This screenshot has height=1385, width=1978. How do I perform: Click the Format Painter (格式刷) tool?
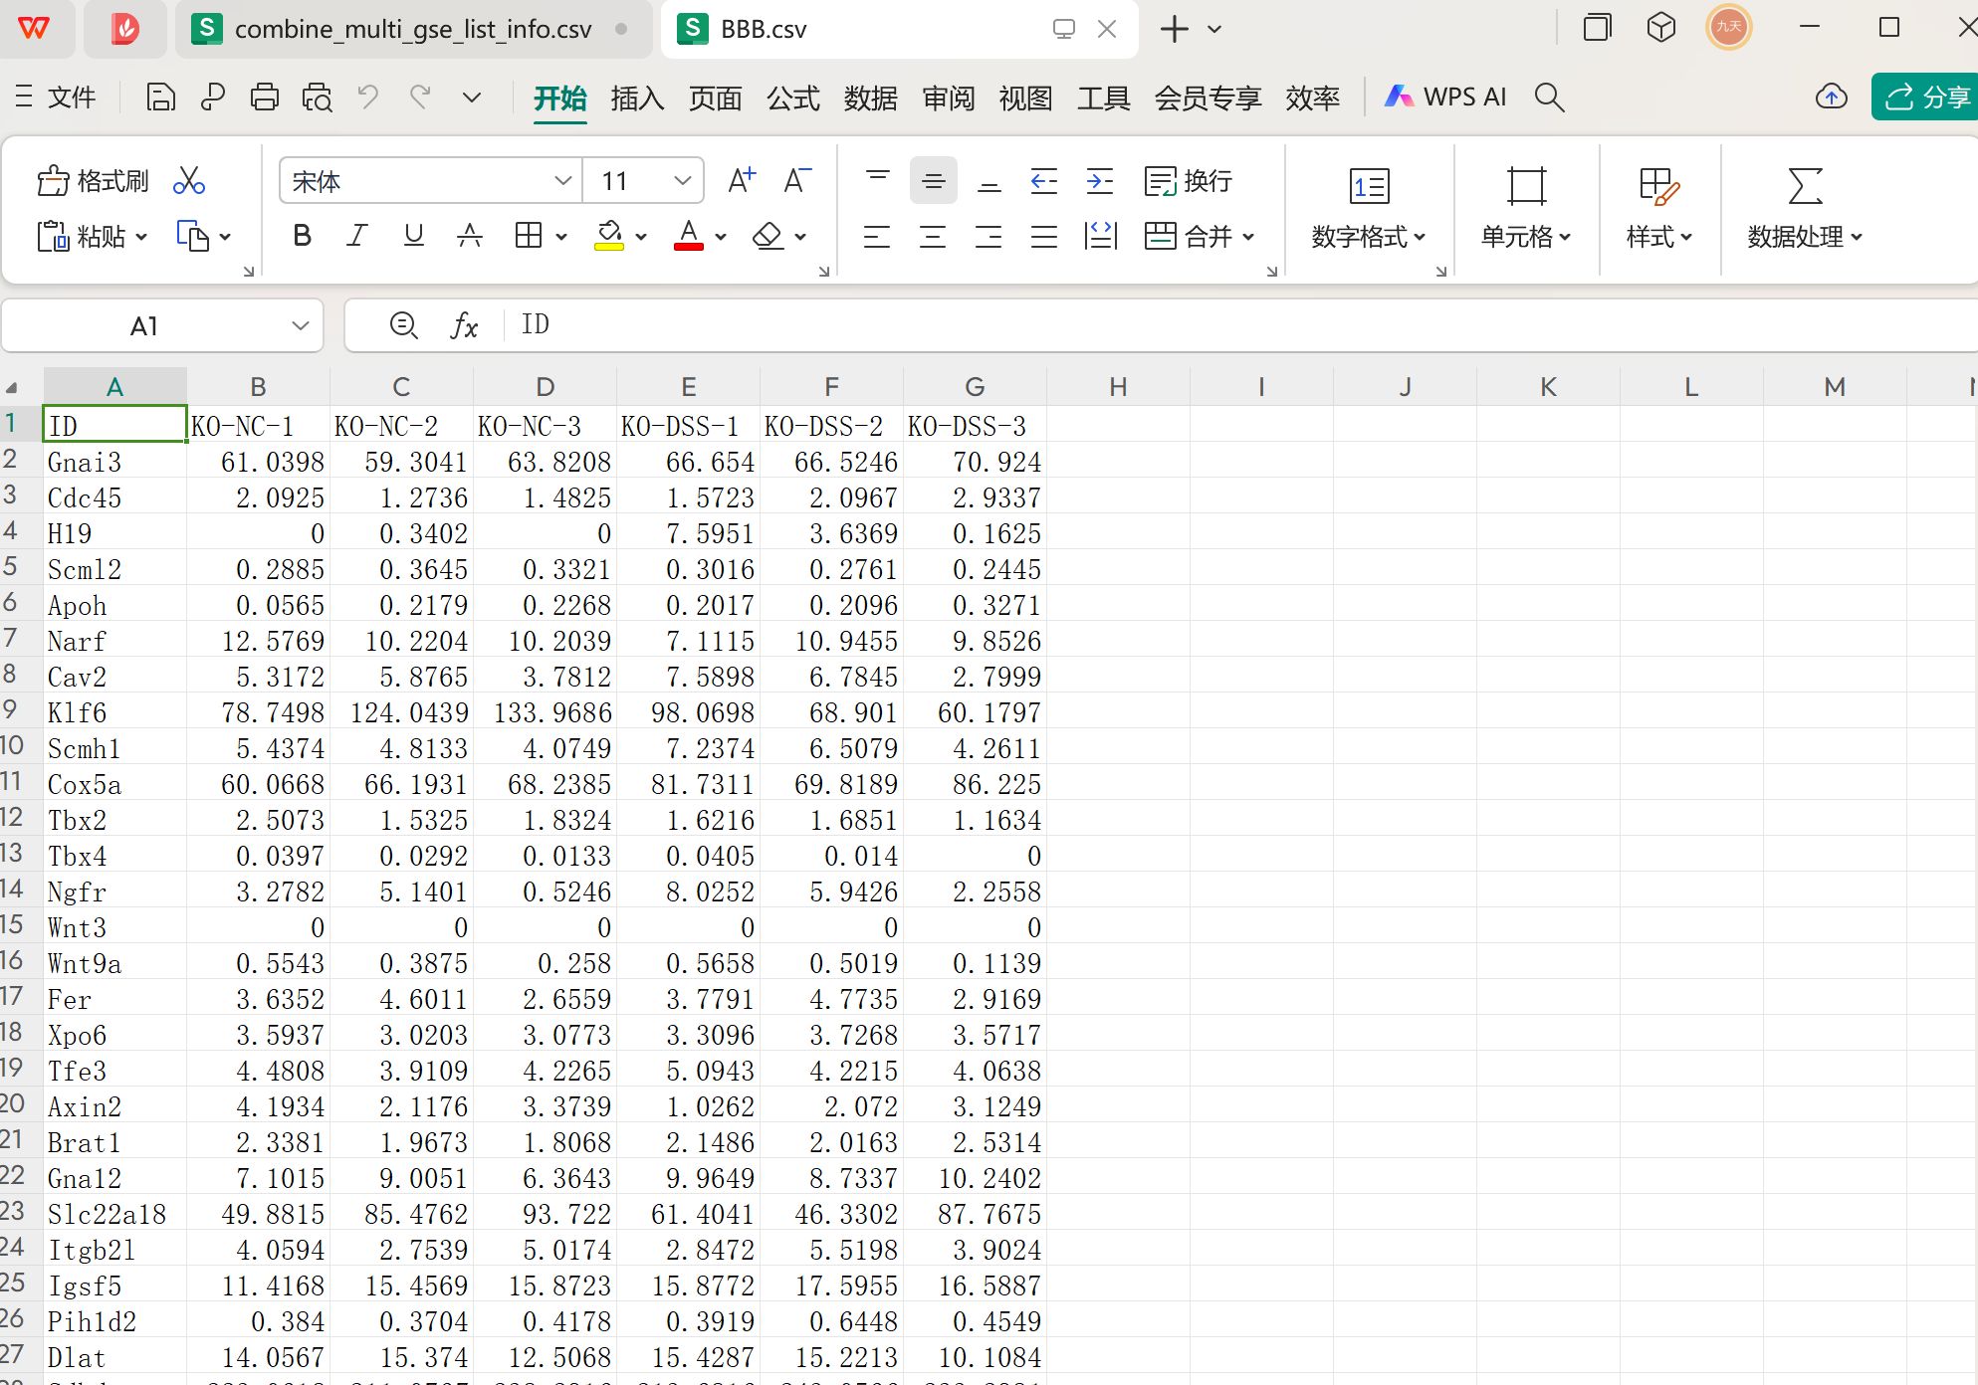[x=93, y=181]
